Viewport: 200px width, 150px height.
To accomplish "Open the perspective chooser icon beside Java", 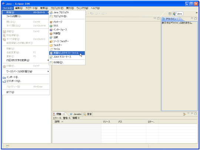I will click(x=170, y=14).
